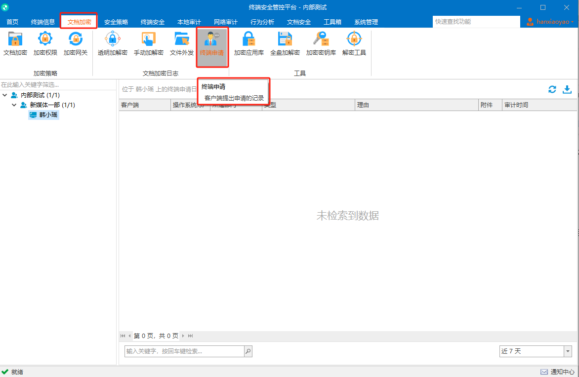Switch to the 终端安全 tab
579x377 pixels.
153,22
